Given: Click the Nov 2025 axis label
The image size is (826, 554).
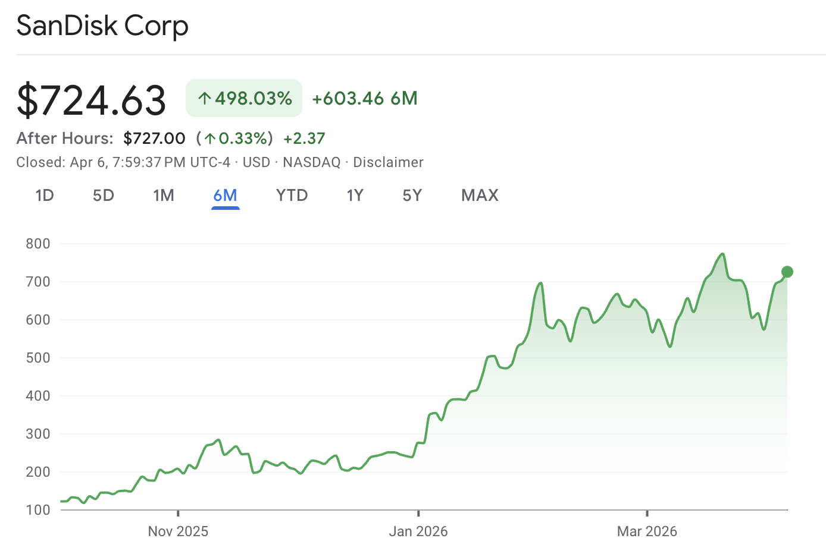Looking at the screenshot, I should click(177, 531).
